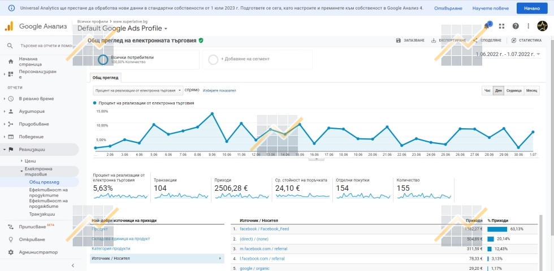554x271 pixels.
Task: Open the date range dropdown
Action: [x=508, y=54]
